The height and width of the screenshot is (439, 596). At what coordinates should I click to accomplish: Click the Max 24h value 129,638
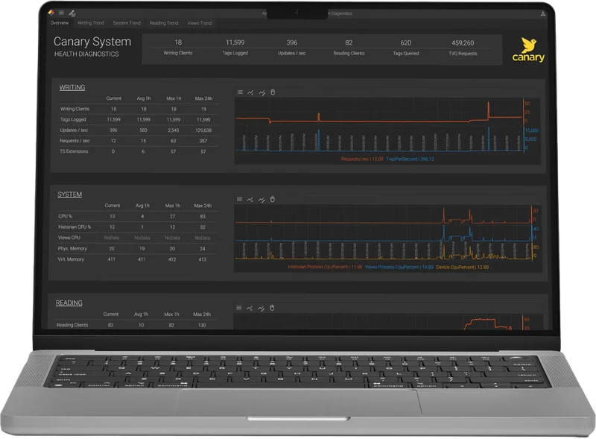coord(203,130)
